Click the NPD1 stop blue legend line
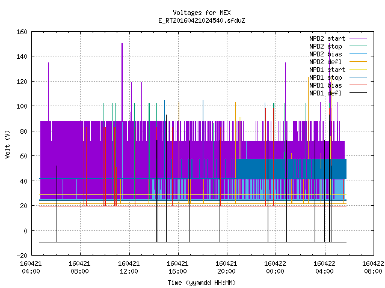Screen dimensions: 385x288 click(358, 77)
